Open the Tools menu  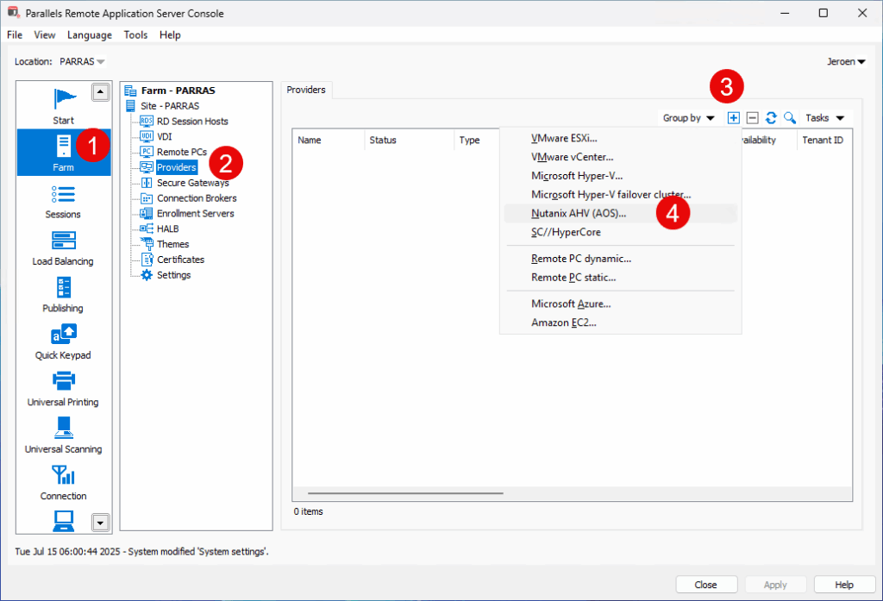click(135, 35)
